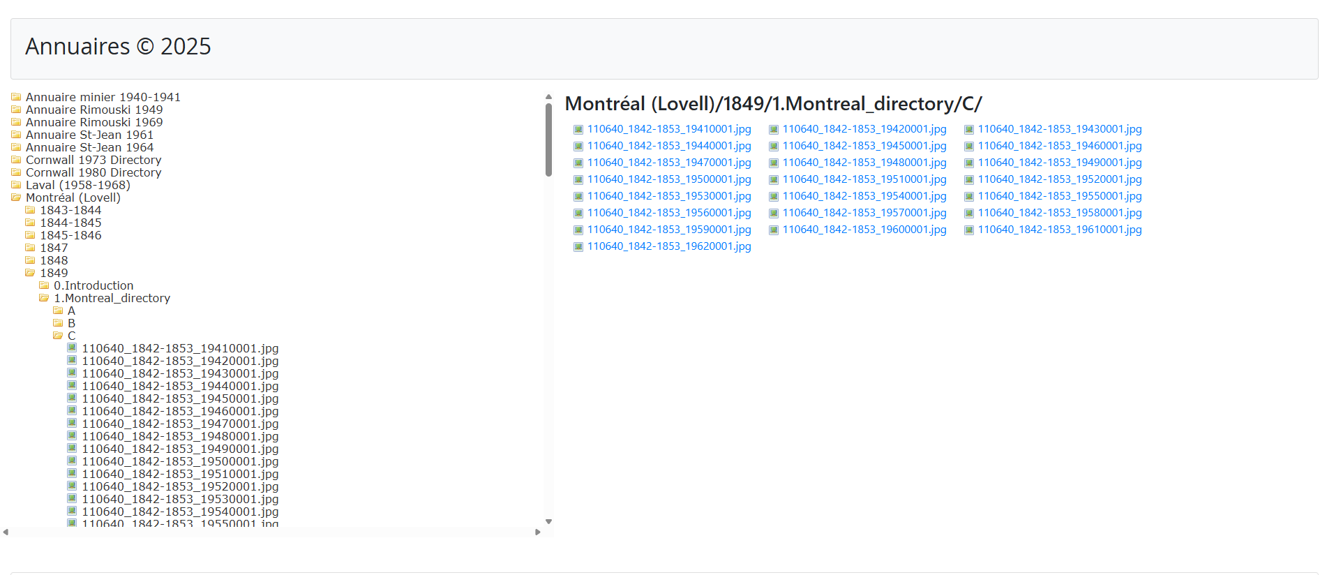
Task: Open the 110640_1842-1853_19580001.jpg file link
Action: click(1059, 213)
